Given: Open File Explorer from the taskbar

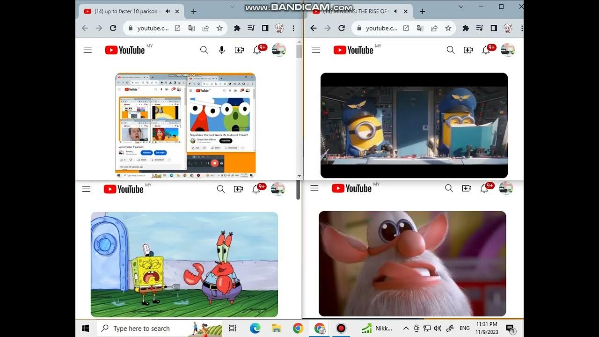Looking at the screenshot, I should point(276,329).
